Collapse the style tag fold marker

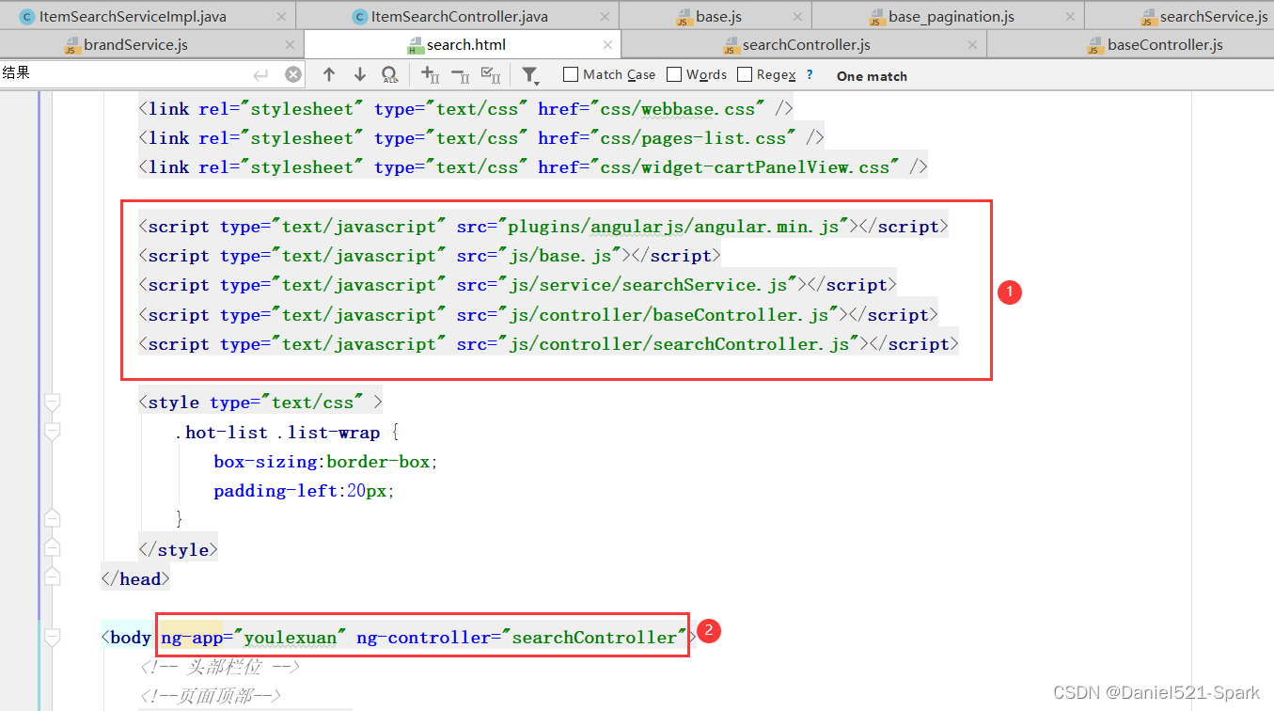53,403
